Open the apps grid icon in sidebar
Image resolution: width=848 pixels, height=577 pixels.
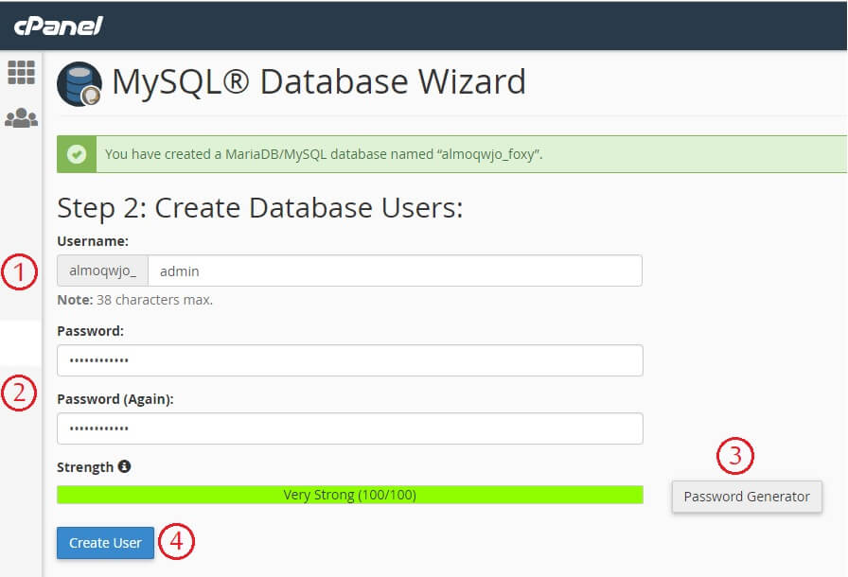pos(21,73)
